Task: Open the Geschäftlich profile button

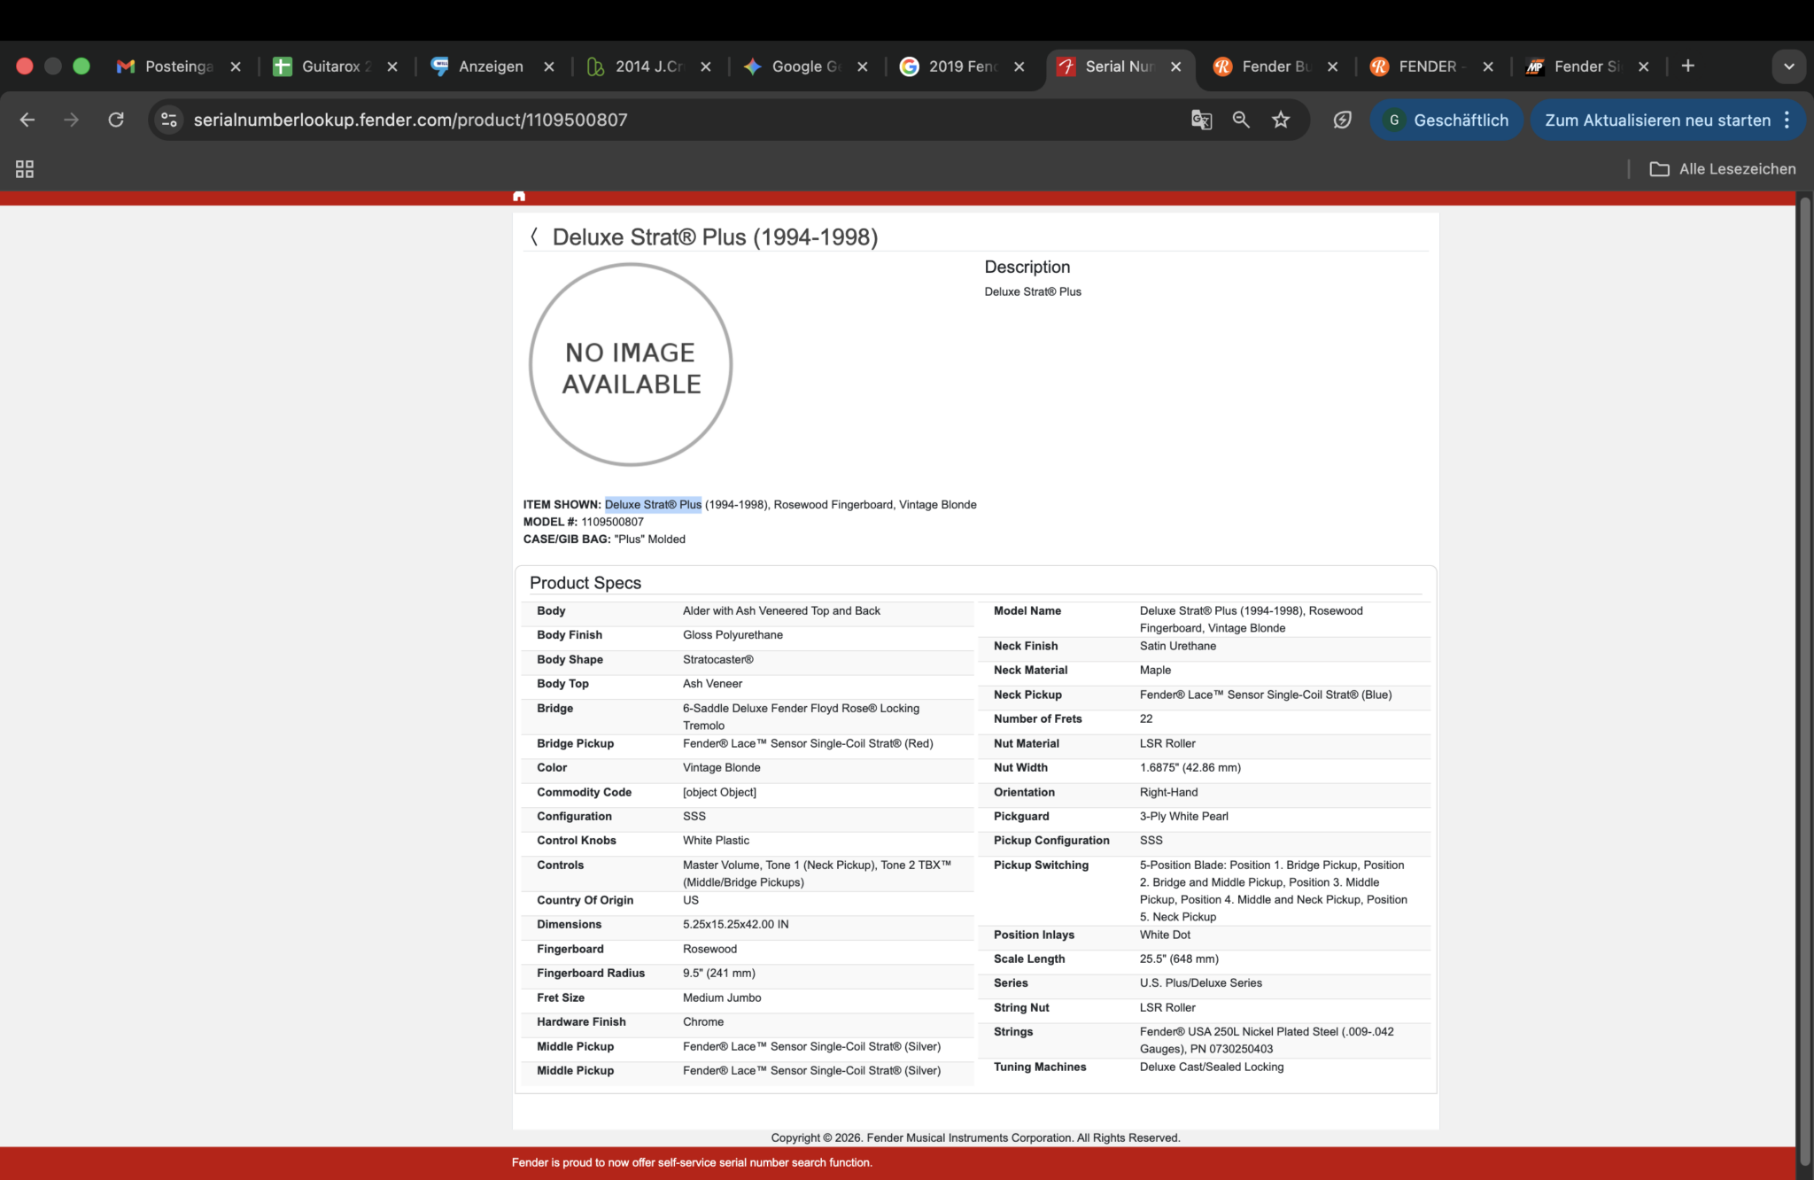Action: pos(1446,120)
